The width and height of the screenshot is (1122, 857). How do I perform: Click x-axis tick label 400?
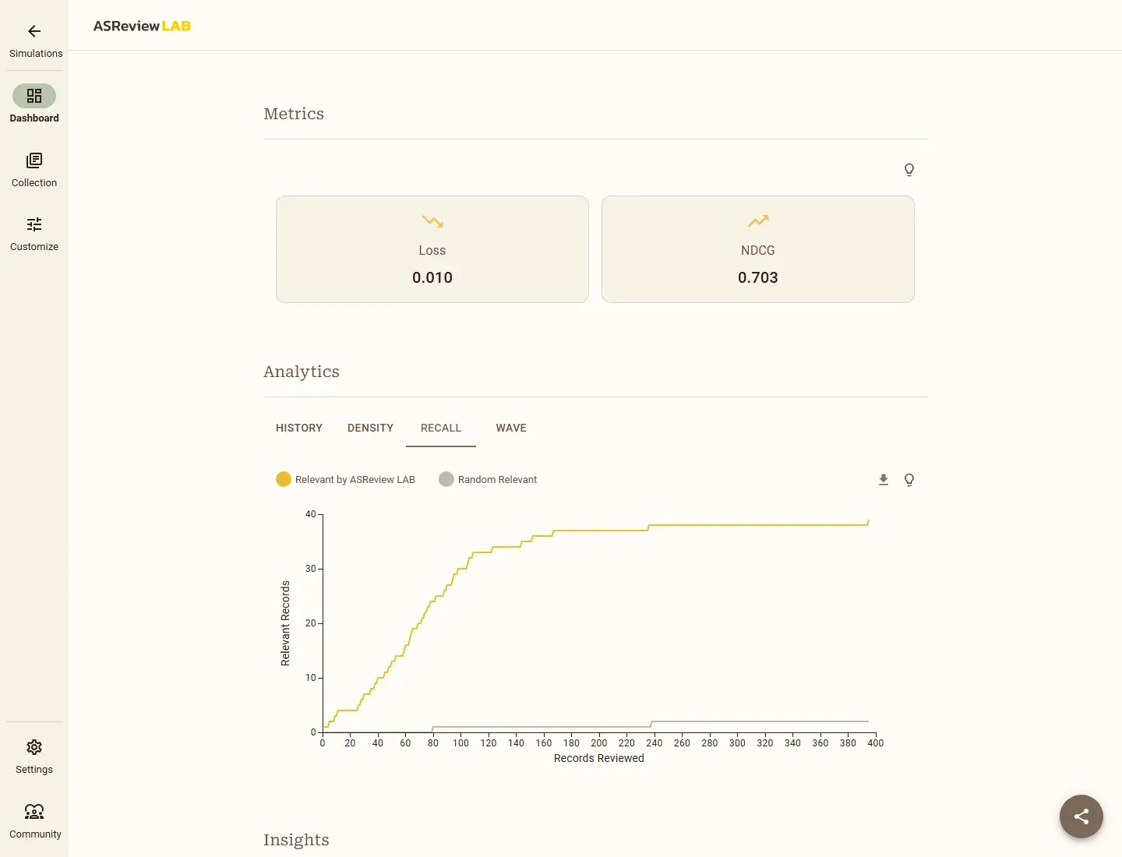(876, 743)
